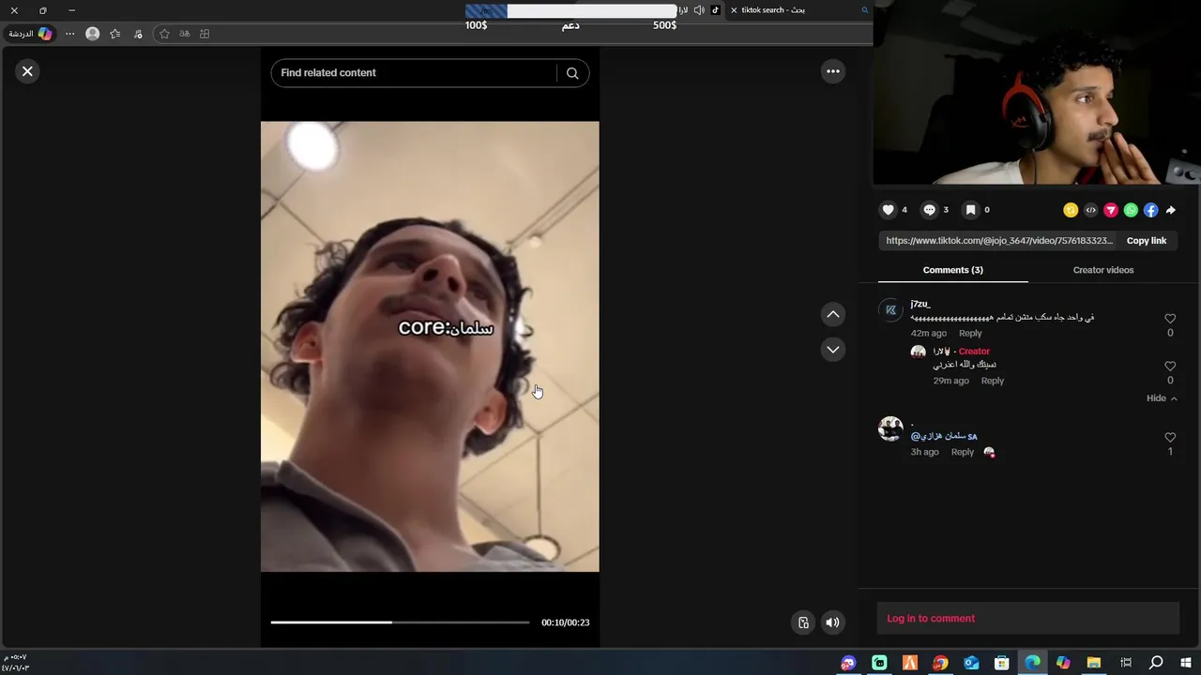
Task: Like the Creator's reply comment
Action: pyautogui.click(x=1170, y=367)
